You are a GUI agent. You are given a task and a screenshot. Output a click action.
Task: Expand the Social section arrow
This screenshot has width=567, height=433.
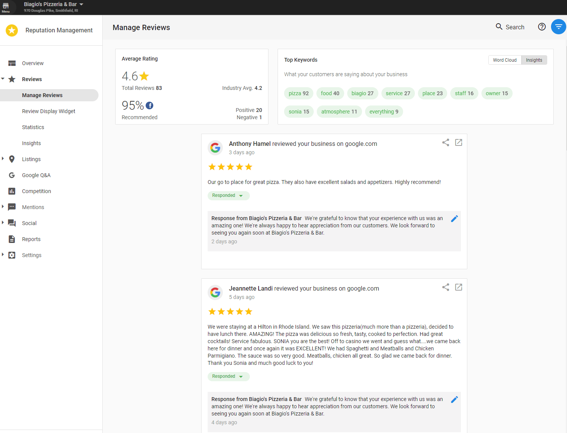[3, 222]
